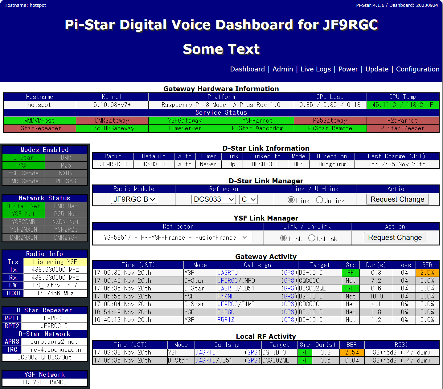Click the DMR cell under Modes Enabled
Screen dimensions: 443x389
(x=66, y=157)
